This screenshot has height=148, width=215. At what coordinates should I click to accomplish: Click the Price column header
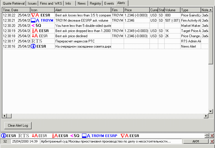[x=137, y=10]
